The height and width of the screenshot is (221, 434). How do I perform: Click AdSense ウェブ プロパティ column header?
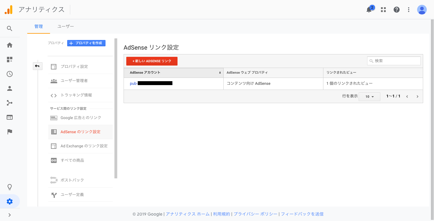click(273, 73)
